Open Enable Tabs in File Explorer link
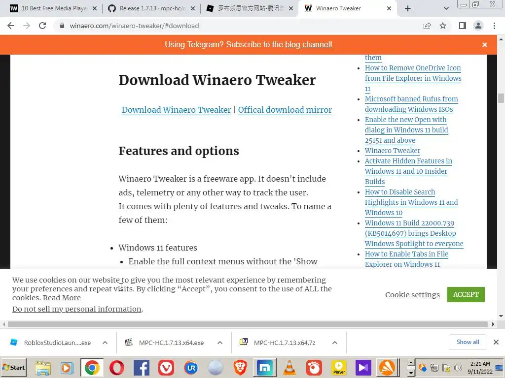 (406, 259)
